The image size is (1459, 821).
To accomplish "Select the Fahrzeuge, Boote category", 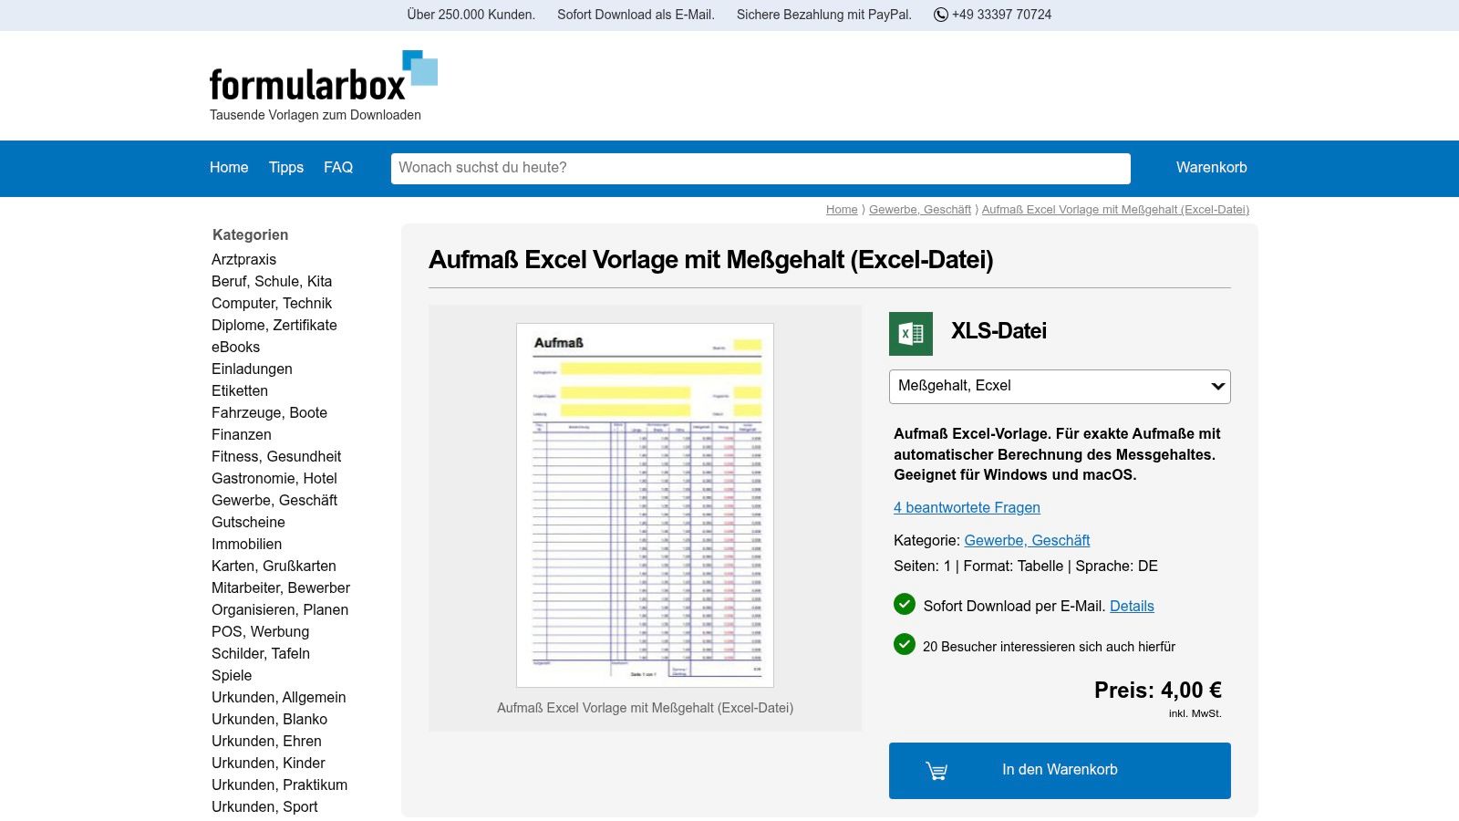I will click(269, 413).
